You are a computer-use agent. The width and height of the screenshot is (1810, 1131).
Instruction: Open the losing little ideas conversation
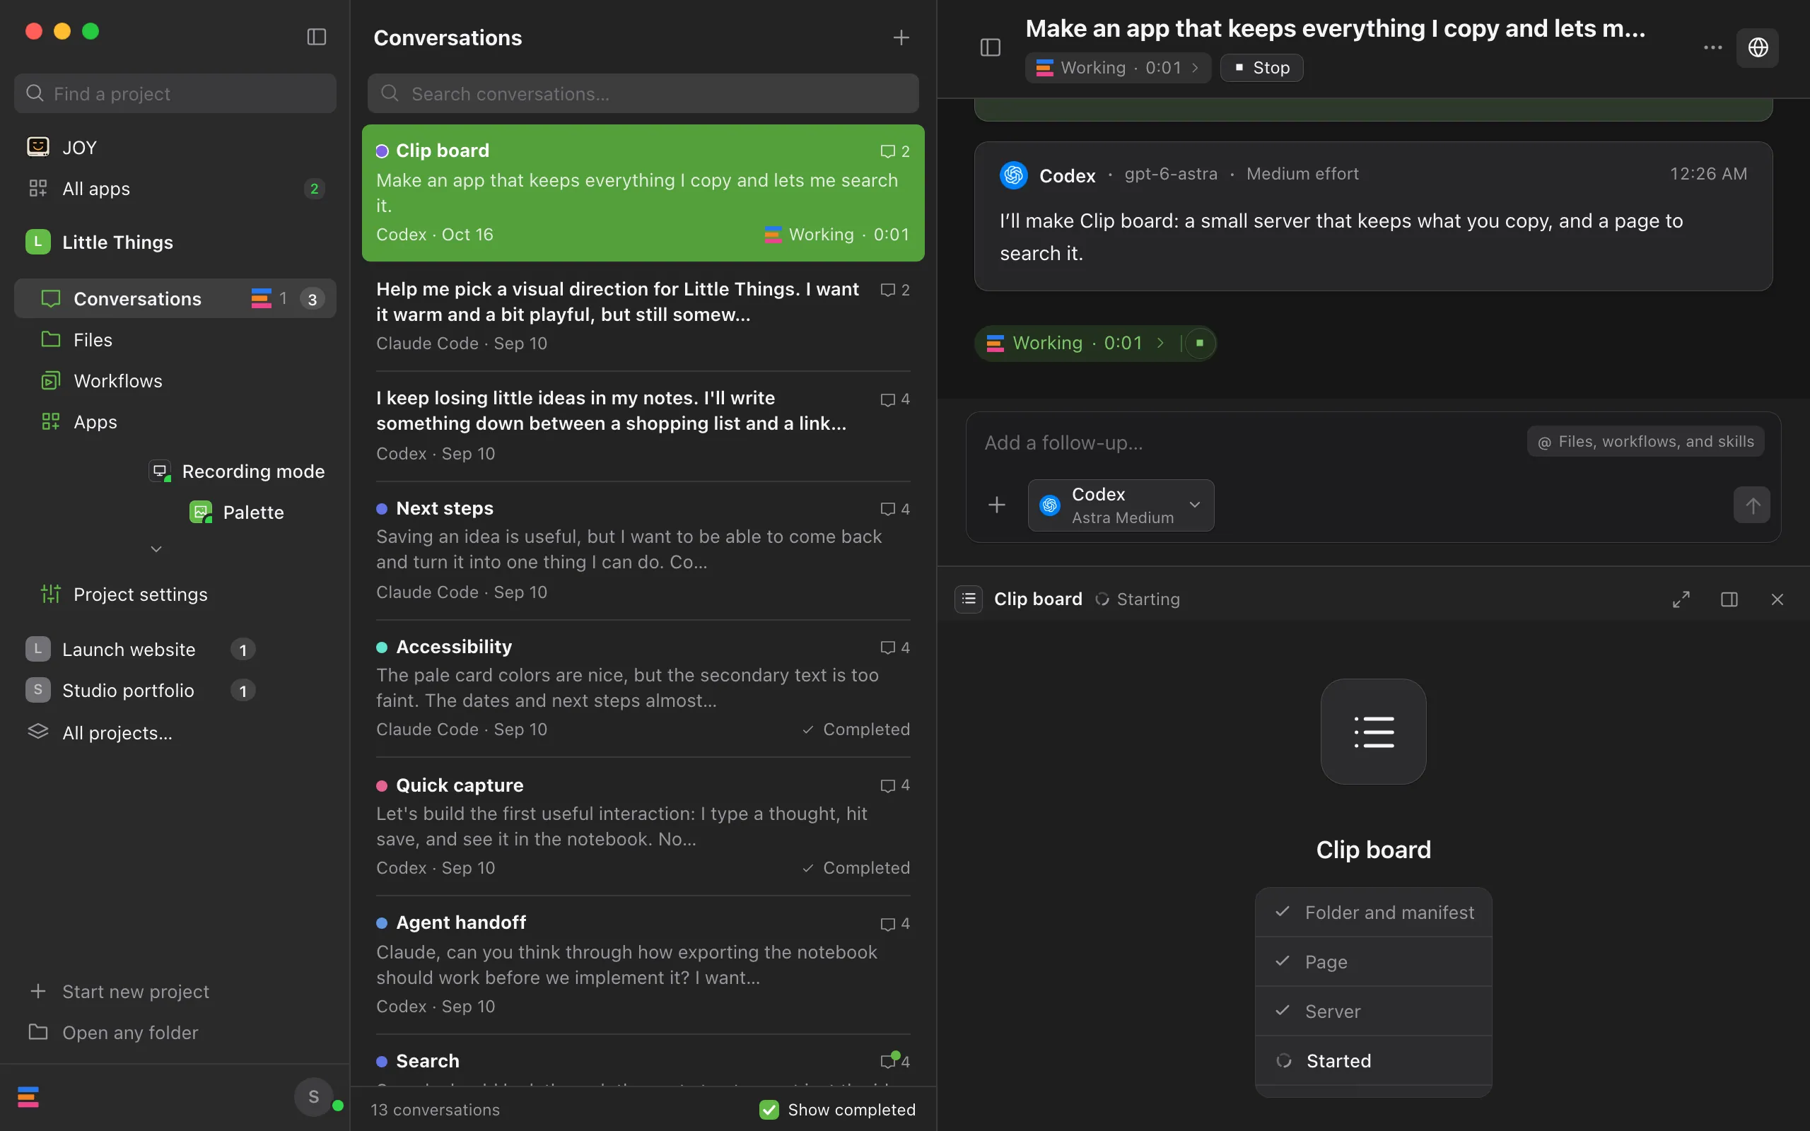643,426
